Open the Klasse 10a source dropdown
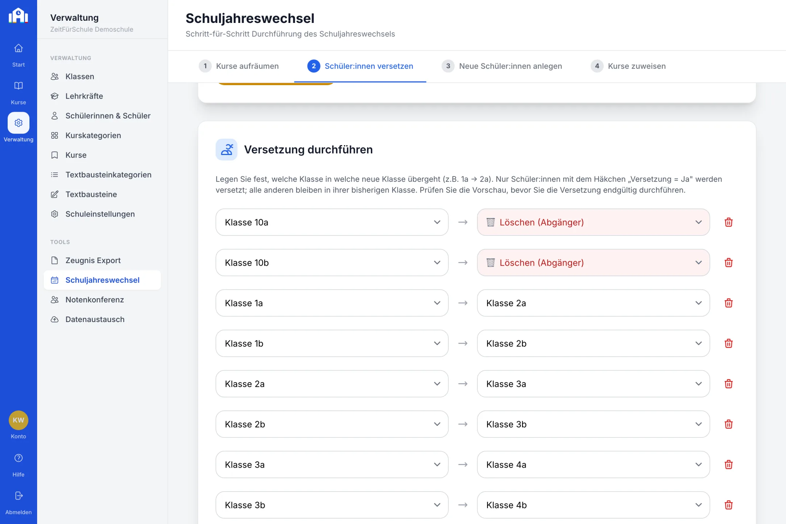Screen dimensions: 786x524 tap(332, 222)
